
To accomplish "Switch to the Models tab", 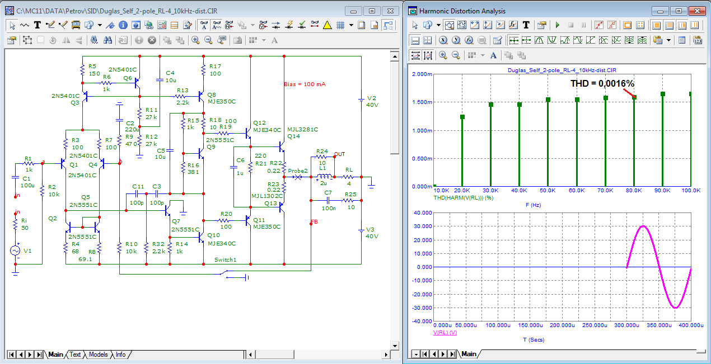I will (x=99, y=354).
